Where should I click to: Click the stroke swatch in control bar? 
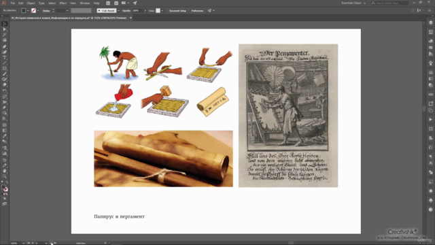[33, 11]
